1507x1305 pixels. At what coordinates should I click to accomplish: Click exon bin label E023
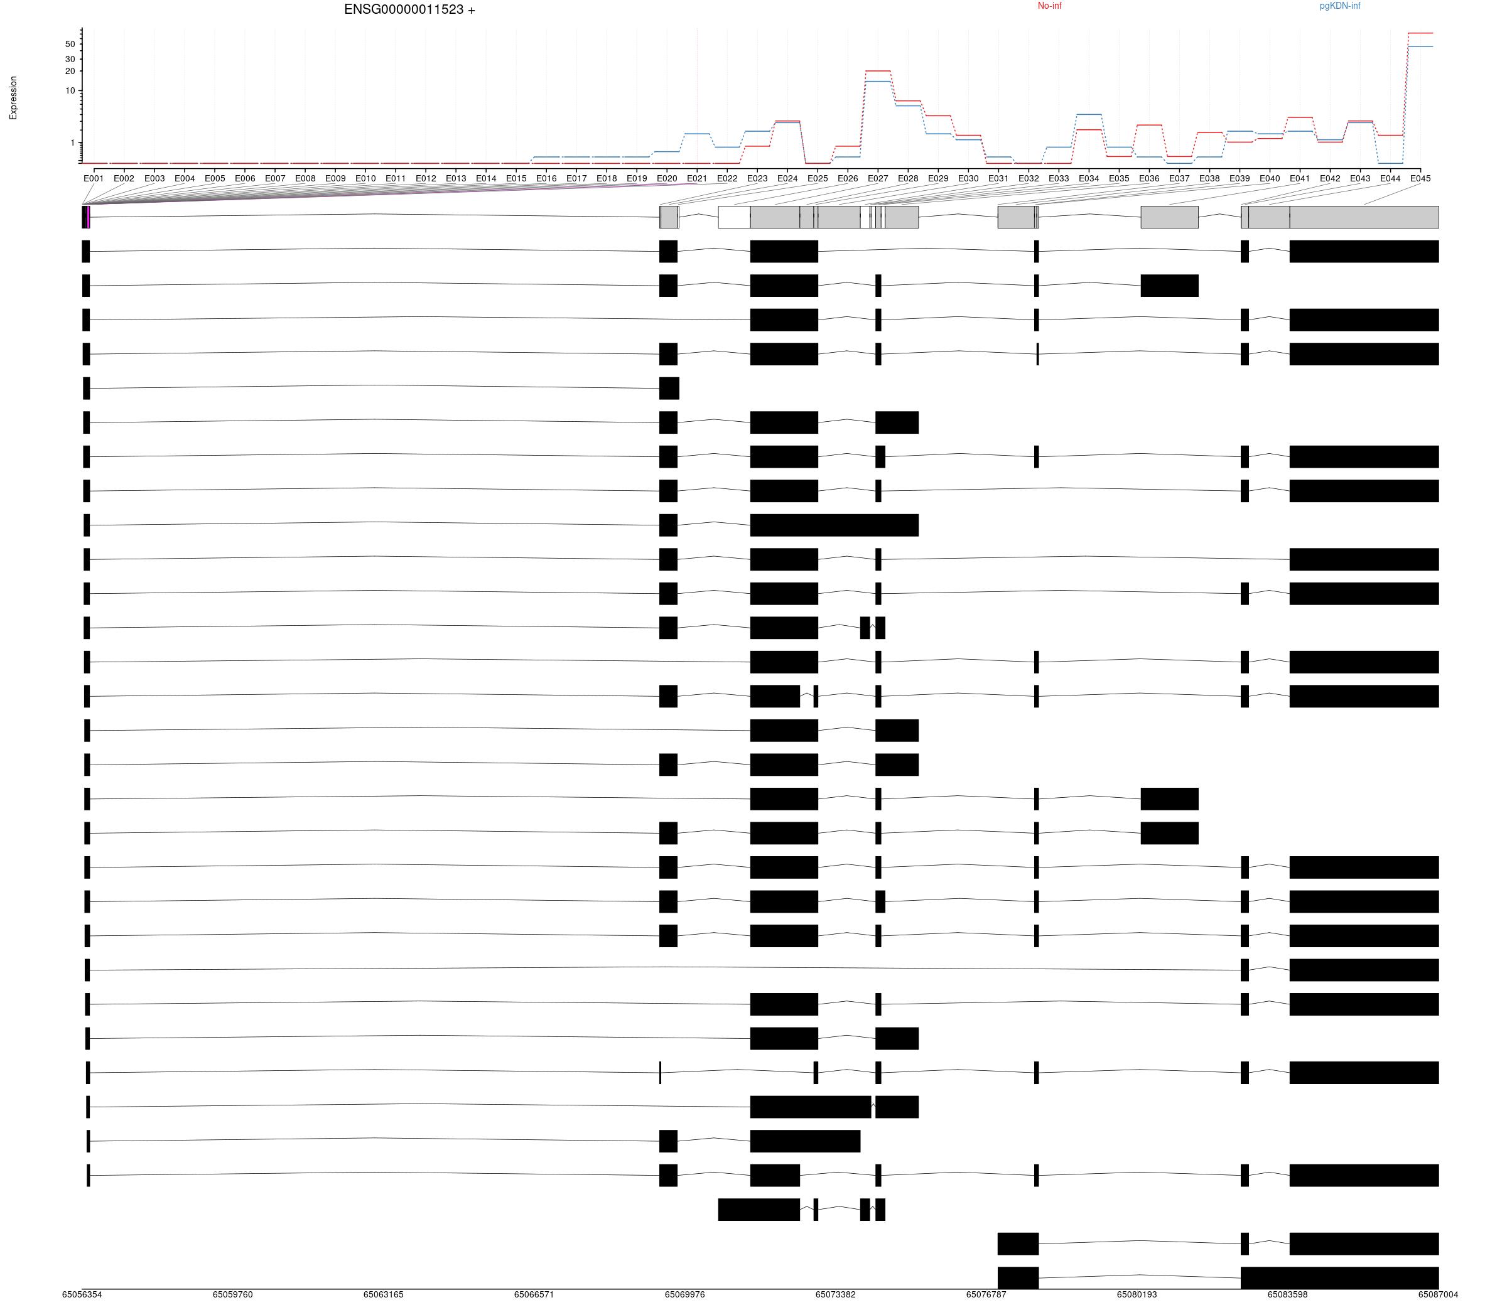point(757,178)
